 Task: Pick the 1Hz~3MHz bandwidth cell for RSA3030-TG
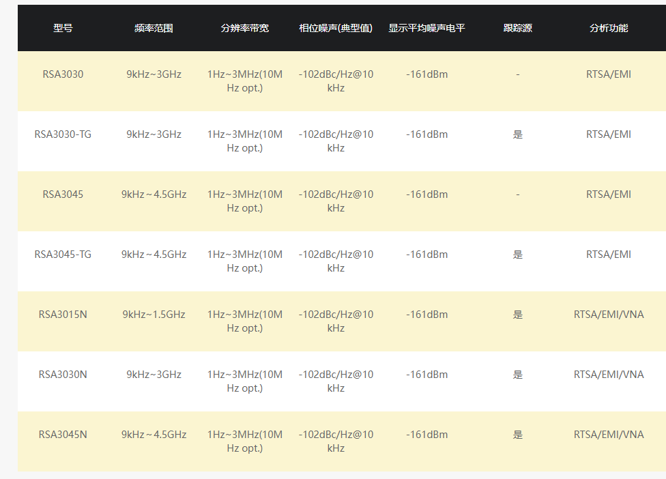(x=245, y=141)
